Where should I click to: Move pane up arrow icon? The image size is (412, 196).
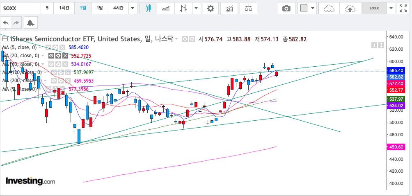tap(381, 45)
